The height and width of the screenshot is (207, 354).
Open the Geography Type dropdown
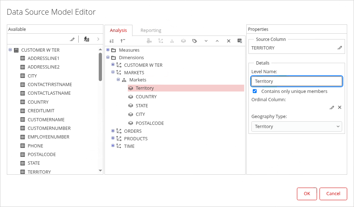pyautogui.click(x=297, y=126)
